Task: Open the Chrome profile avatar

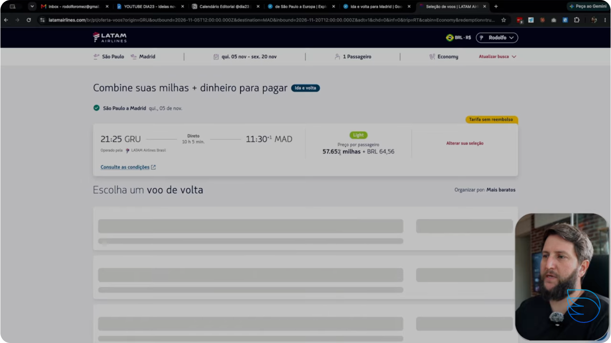Action: (x=594, y=20)
